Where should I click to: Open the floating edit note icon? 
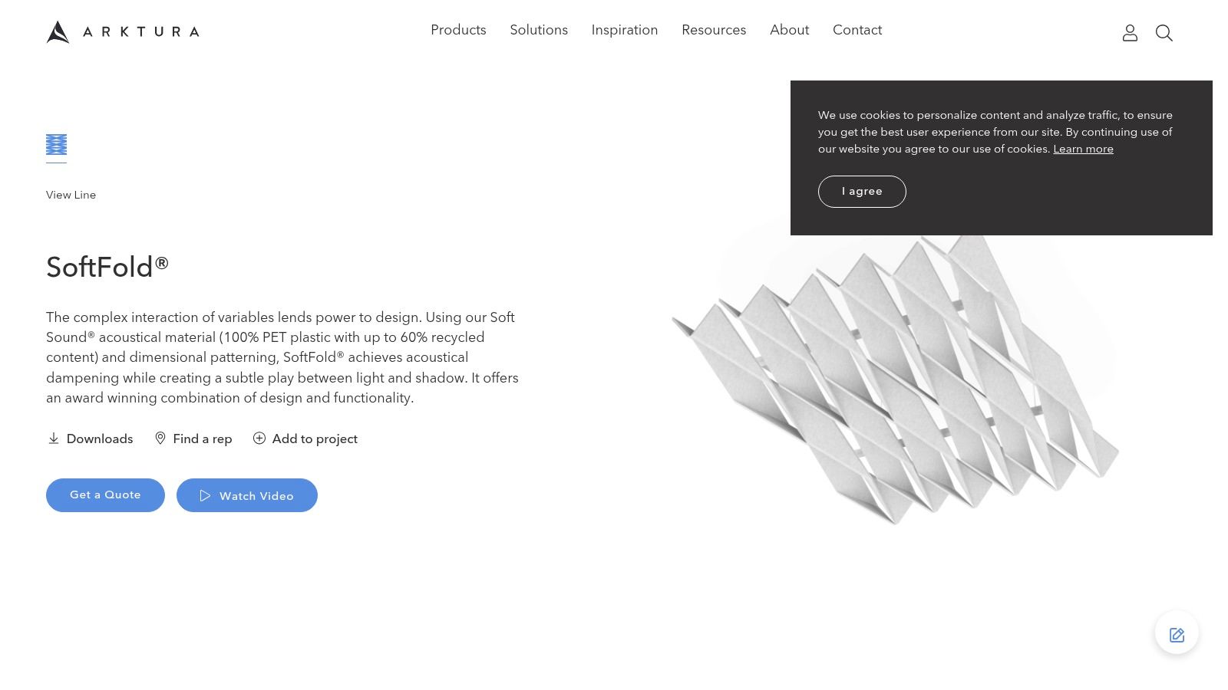point(1177,634)
